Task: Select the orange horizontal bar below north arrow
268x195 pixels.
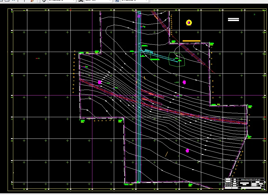Action: 191,41
